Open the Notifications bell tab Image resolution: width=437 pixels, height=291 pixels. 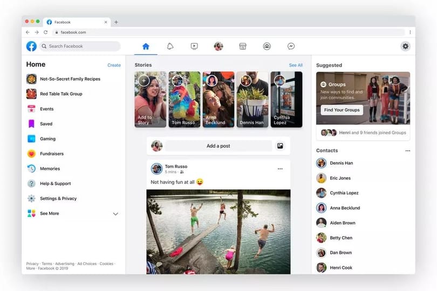[x=170, y=46]
